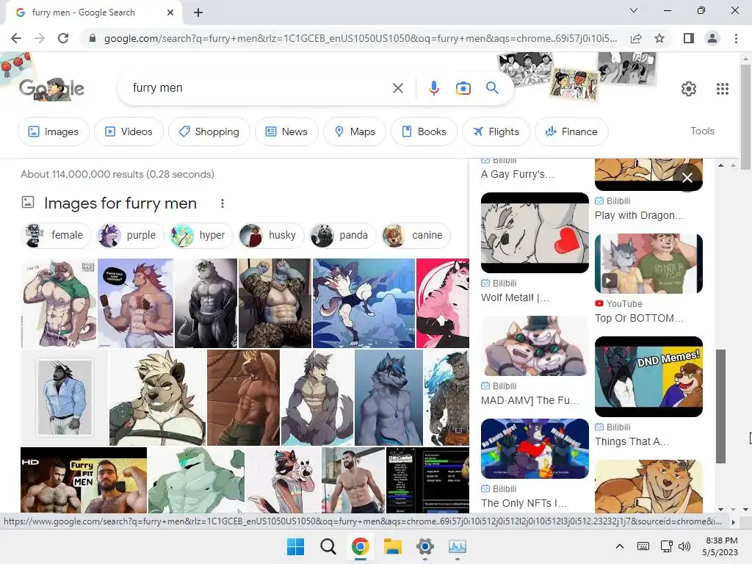Clear the search box text
The image size is (752, 564).
(397, 88)
